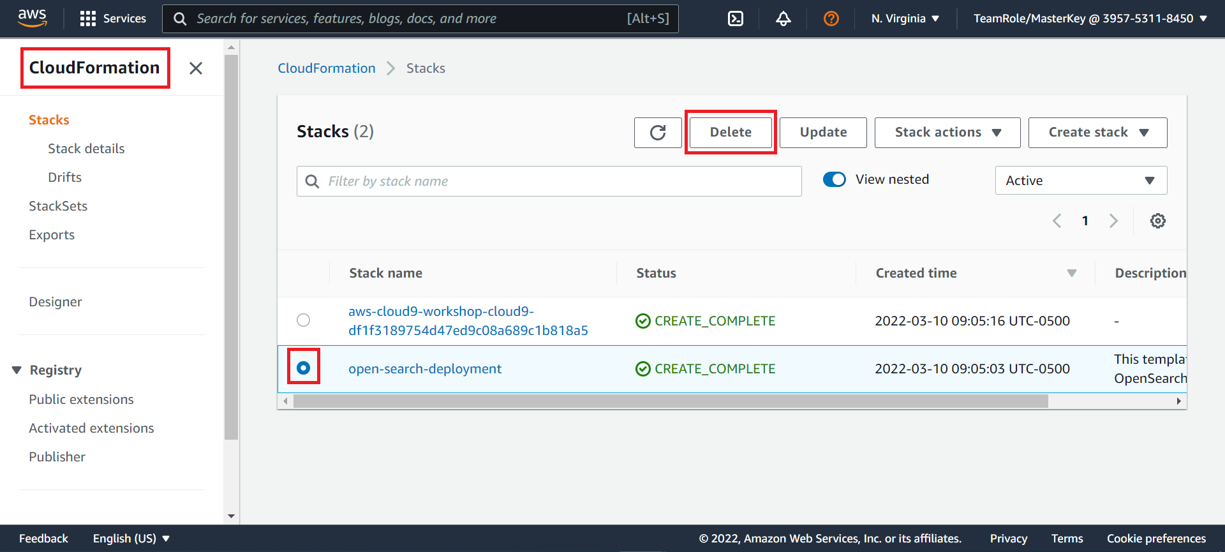Screen dimensions: 1225x552
Task: Select the open-search-deployment radio button
Action: 303,368
